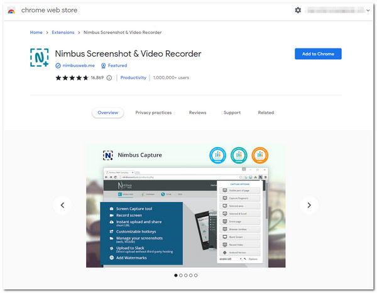Screen dimensions: 377x293
Task: Click the 16,869 ratings count
Action: click(97, 78)
